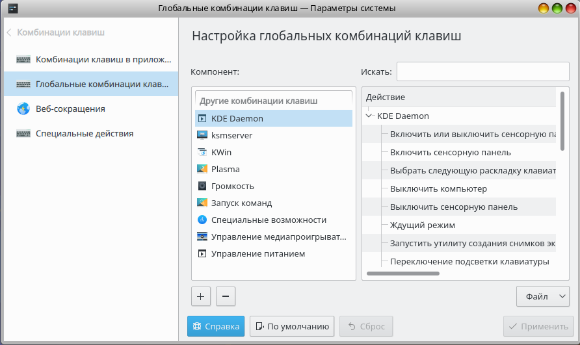Viewport: 580px width, 345px height.
Task: Click the KWin component icon
Action: coord(202,152)
